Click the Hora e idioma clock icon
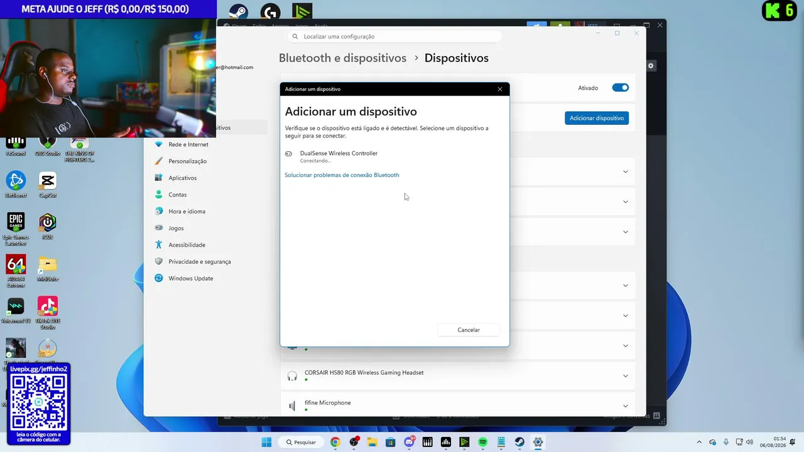This screenshot has height=452, width=804. coord(158,212)
